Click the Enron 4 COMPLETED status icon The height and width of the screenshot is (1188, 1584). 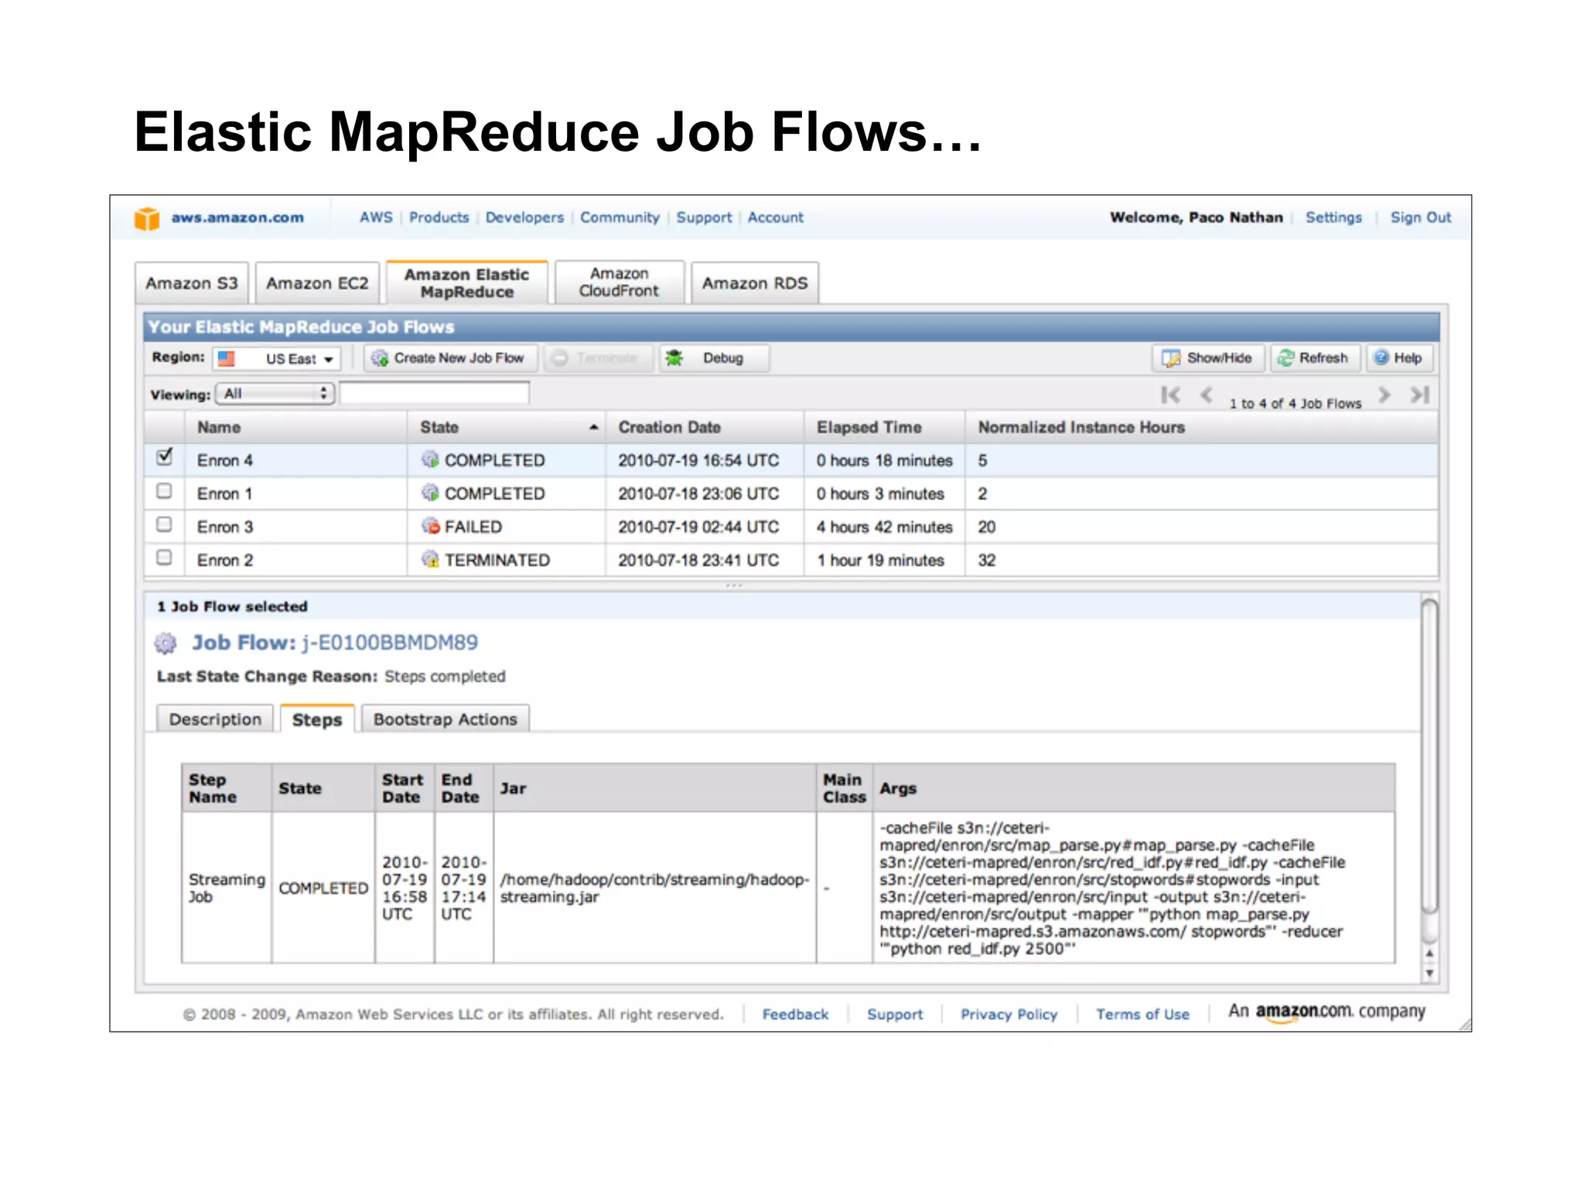(x=430, y=459)
